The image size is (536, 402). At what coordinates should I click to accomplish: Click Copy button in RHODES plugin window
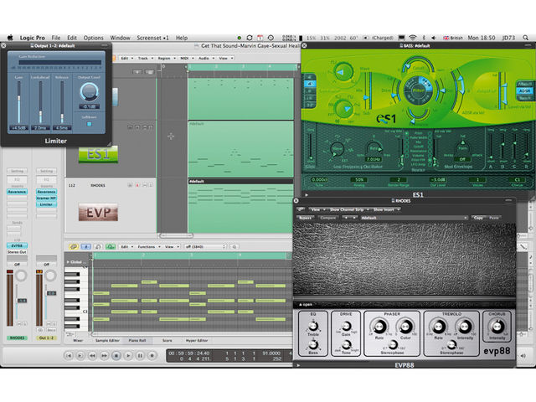click(478, 218)
